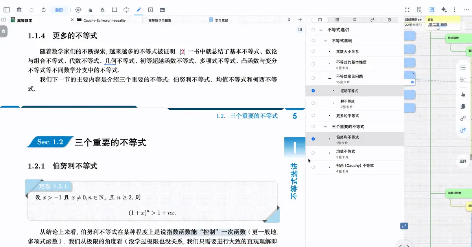The image size is (472, 247).
Task: Open the list icon in mind map toolbar
Action: [x=463, y=68]
